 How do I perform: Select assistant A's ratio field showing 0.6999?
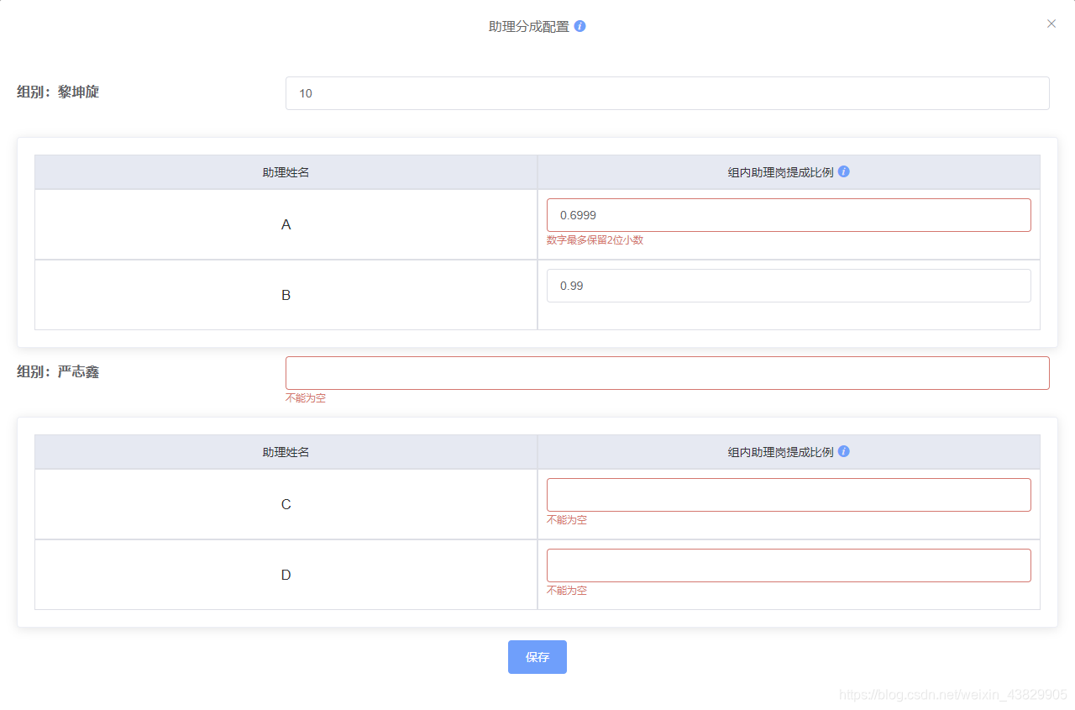tap(788, 215)
